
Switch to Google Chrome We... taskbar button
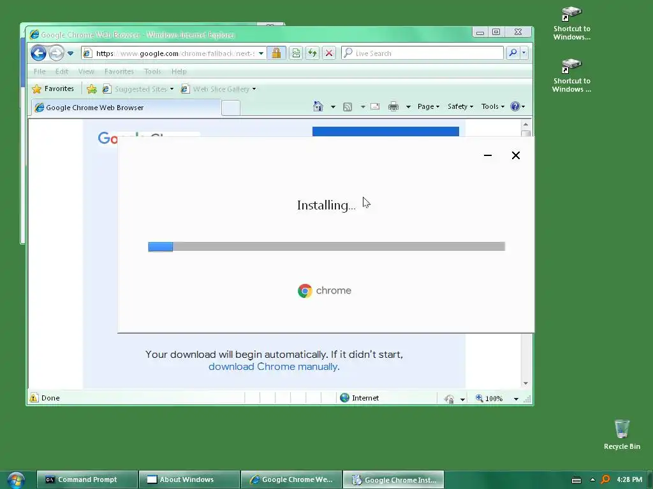(291, 479)
